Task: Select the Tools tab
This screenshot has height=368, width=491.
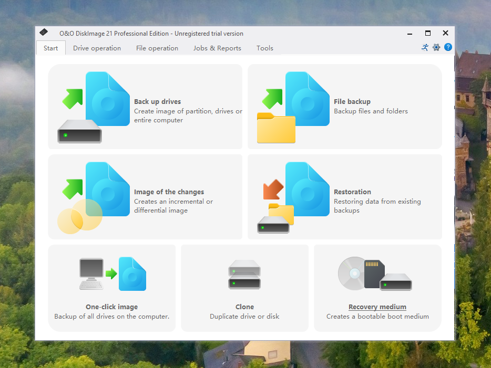Action: 265,48
